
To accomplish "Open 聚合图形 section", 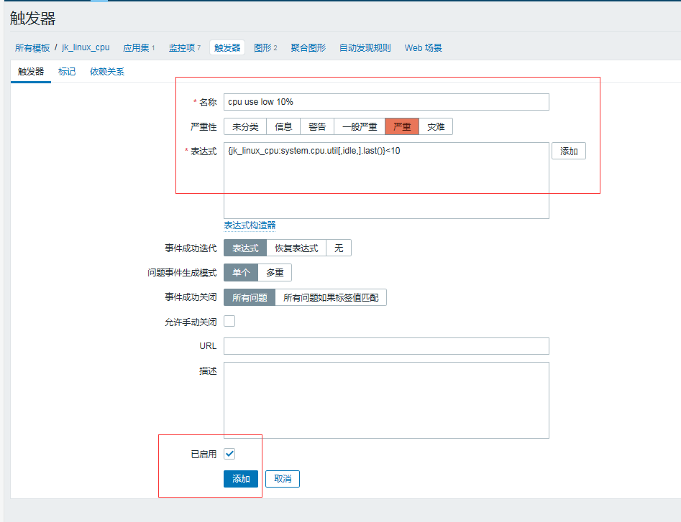I will (x=308, y=47).
